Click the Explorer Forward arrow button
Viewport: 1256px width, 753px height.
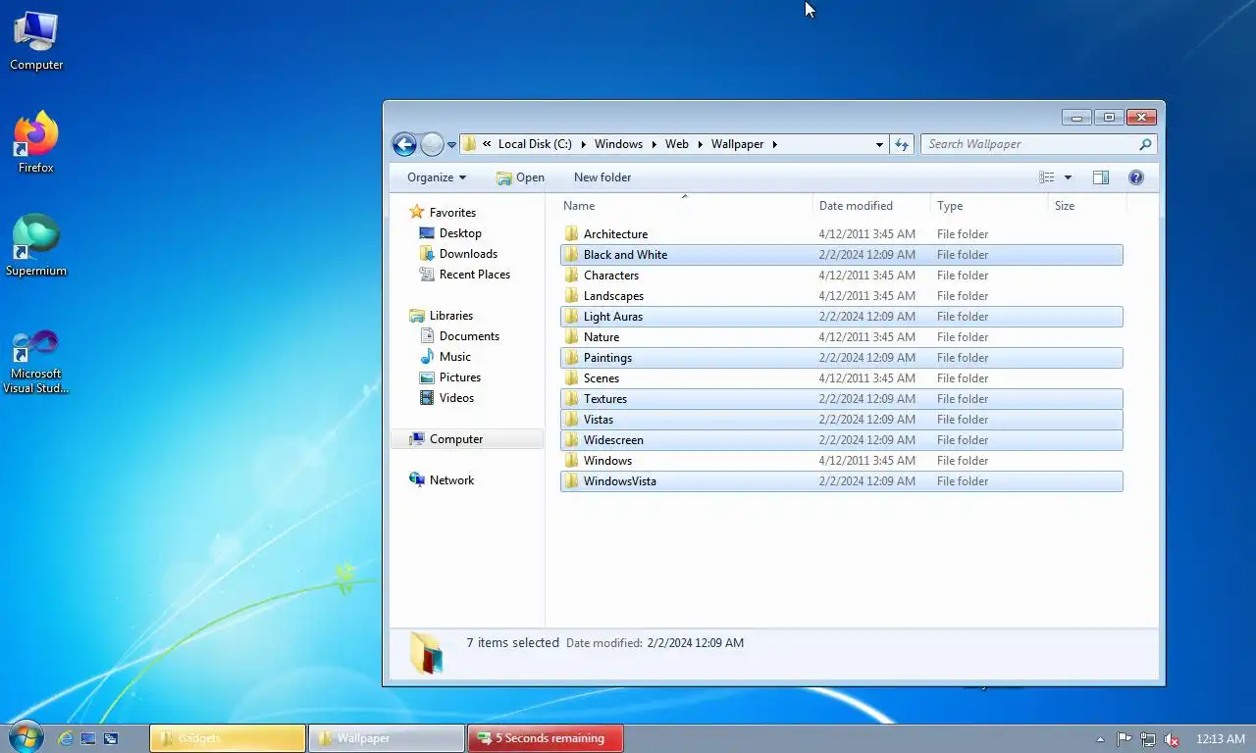coord(432,144)
